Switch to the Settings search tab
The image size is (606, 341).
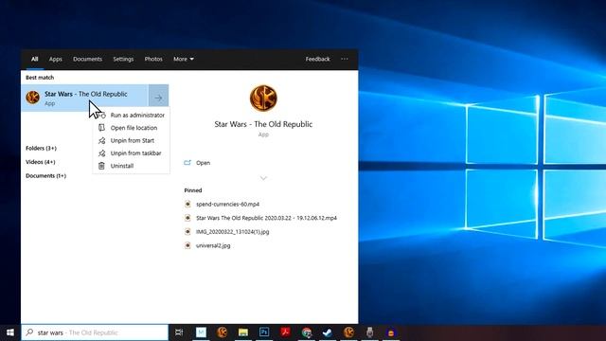coord(123,59)
